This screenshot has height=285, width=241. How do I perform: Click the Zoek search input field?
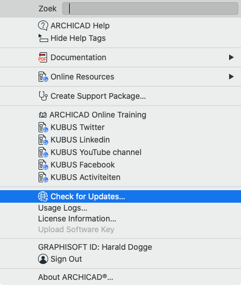150,9
